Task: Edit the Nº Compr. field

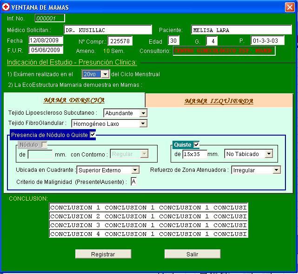Action: coord(120,41)
